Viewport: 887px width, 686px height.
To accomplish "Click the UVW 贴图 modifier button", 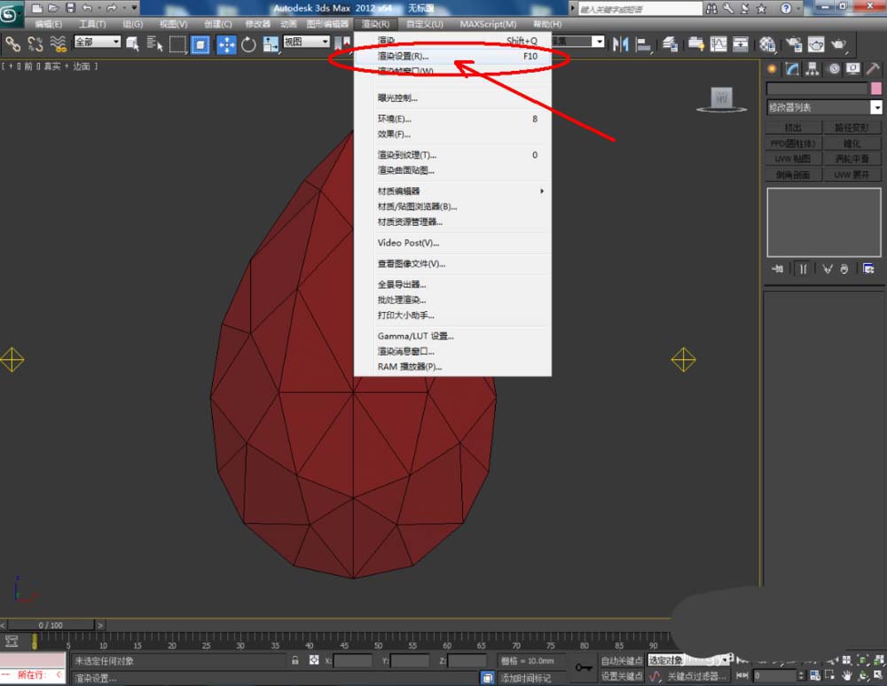I will [793, 159].
